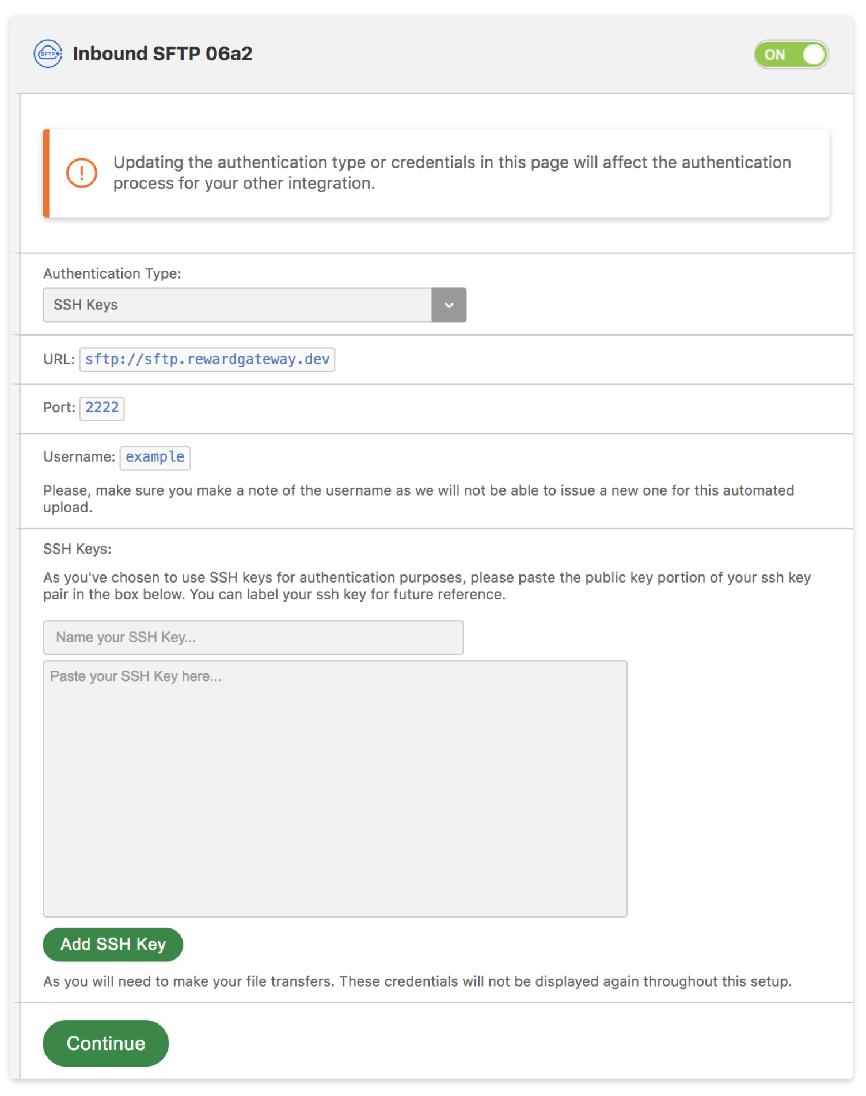Screen dimensions: 866x1096
Task: Select the SSH Keys combo box field
Action: (255, 305)
